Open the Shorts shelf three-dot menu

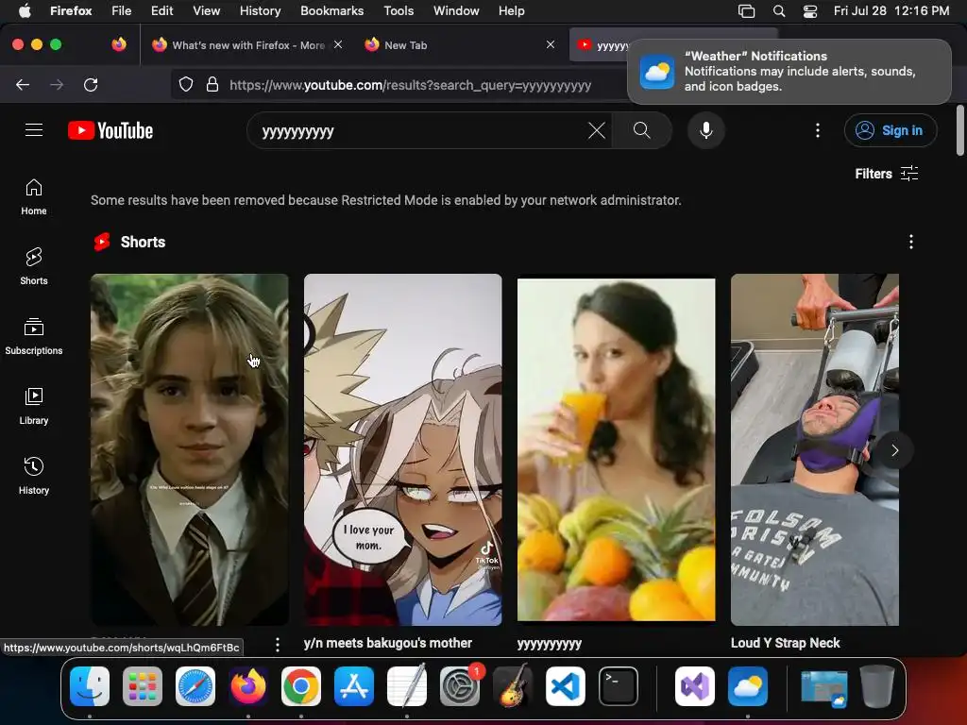(x=911, y=242)
